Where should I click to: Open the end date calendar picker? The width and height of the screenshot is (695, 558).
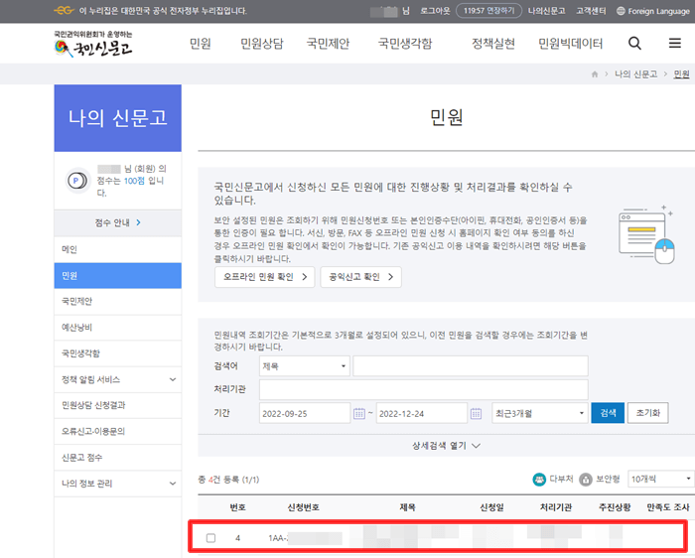(x=476, y=413)
